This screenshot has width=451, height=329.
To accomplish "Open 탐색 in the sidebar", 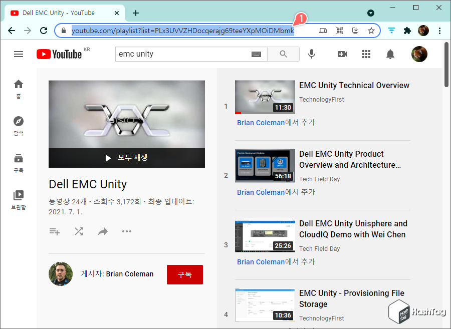I will 19,126.
